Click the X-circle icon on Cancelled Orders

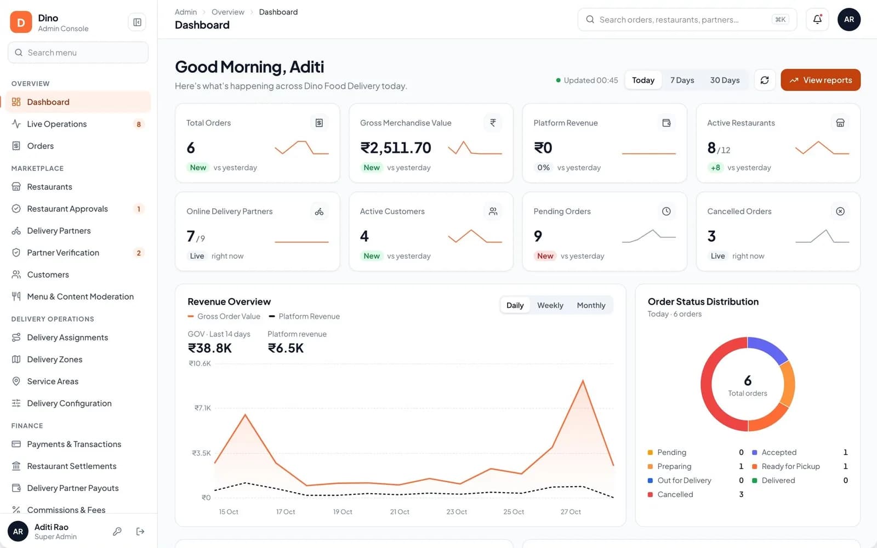(840, 212)
